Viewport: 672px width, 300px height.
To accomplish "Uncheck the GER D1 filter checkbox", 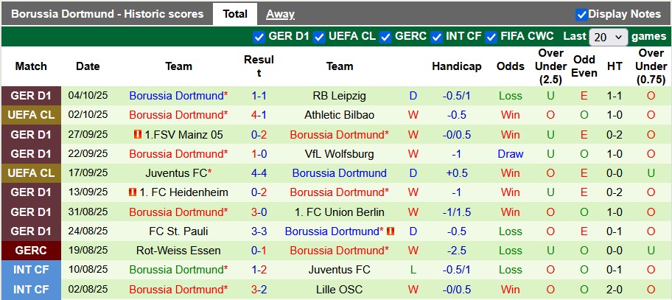I will [x=259, y=37].
